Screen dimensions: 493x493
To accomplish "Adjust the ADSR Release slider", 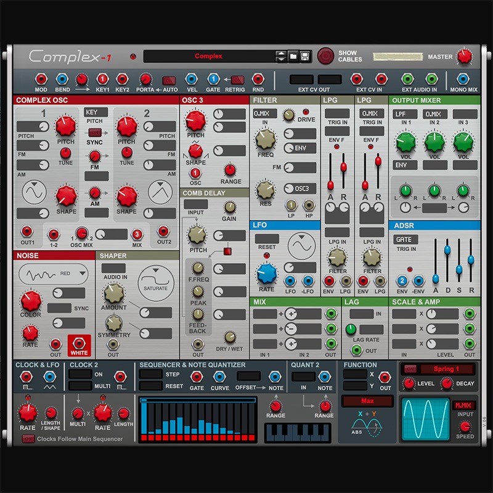I will 471,261.
